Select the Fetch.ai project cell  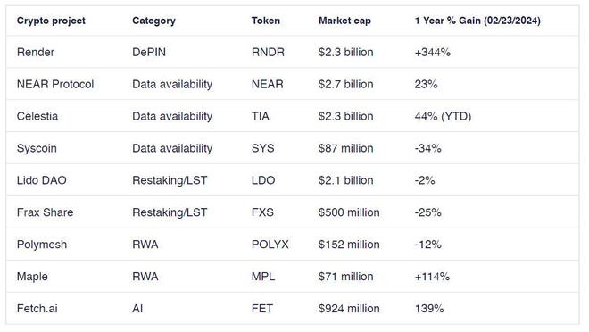[37, 308]
